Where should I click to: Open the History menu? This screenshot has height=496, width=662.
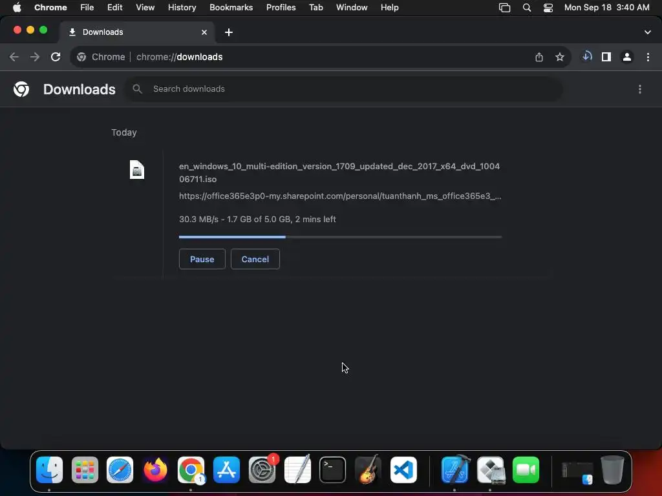coord(182,8)
